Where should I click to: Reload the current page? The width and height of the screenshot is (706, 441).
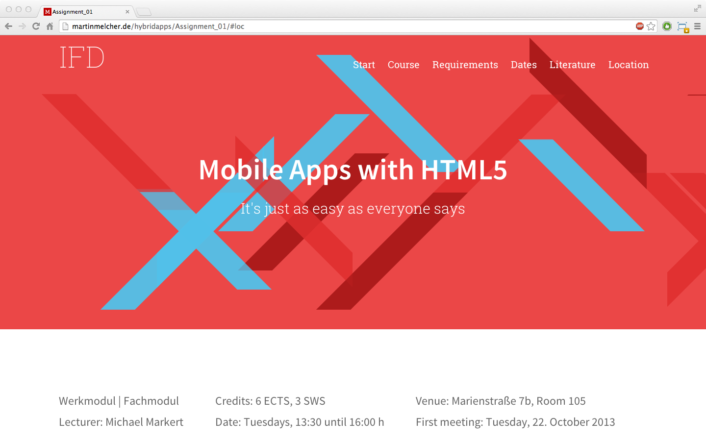point(36,26)
